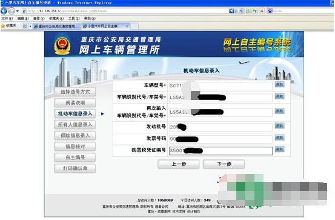This screenshot has height=220, width=335.
Task: Expand the address bar history dropdown
Action: click(241, 11)
